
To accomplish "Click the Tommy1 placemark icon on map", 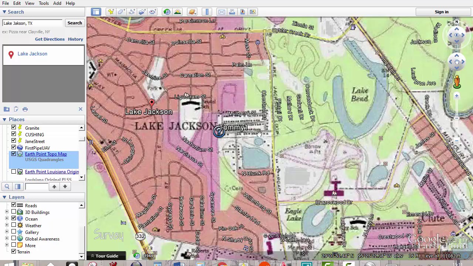I will tap(219, 132).
